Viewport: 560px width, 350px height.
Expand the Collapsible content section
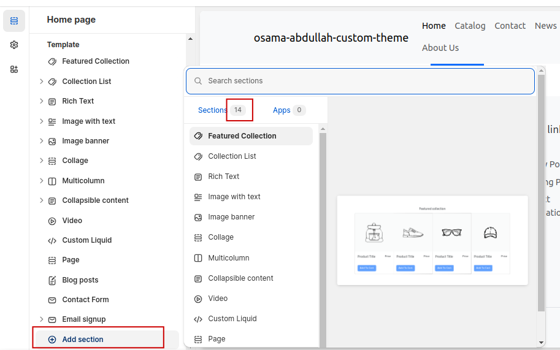(41, 200)
